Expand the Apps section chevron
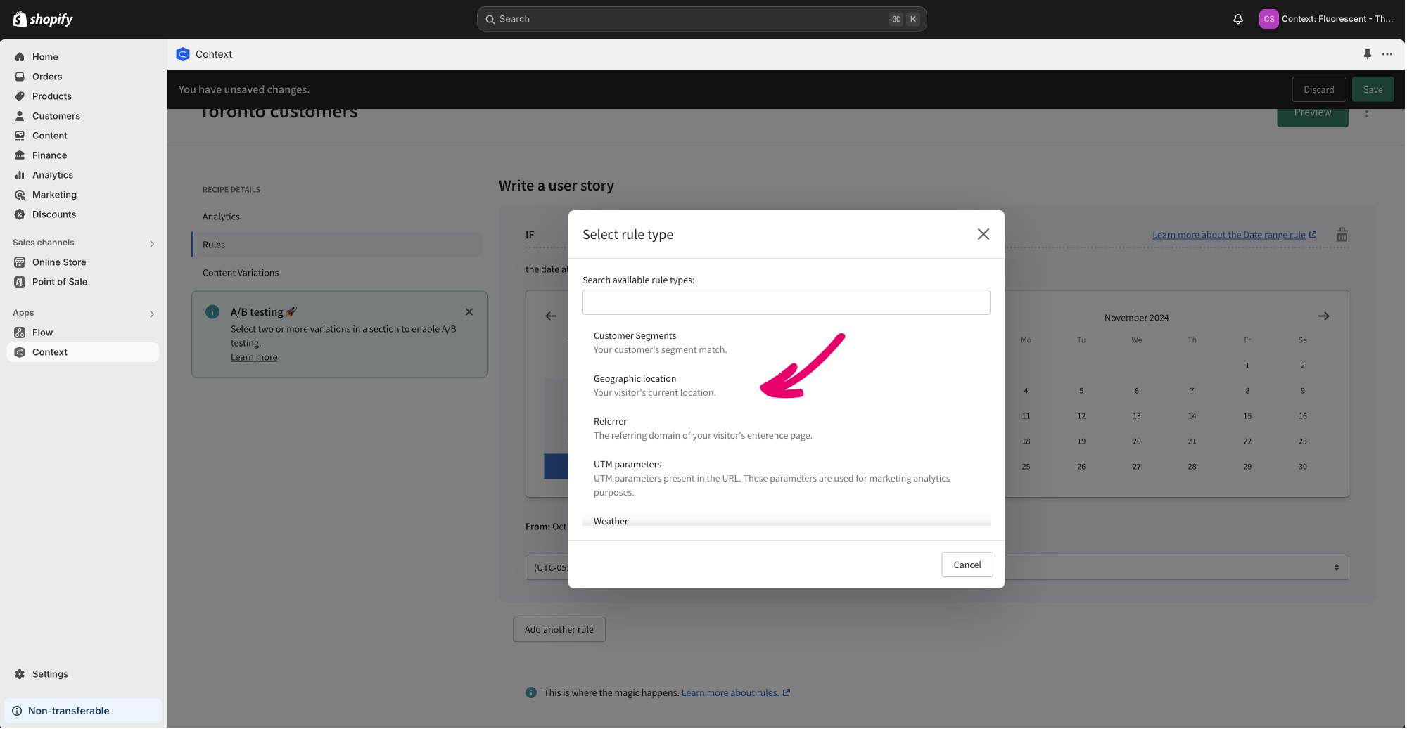This screenshot has width=1407, height=729. click(151, 314)
